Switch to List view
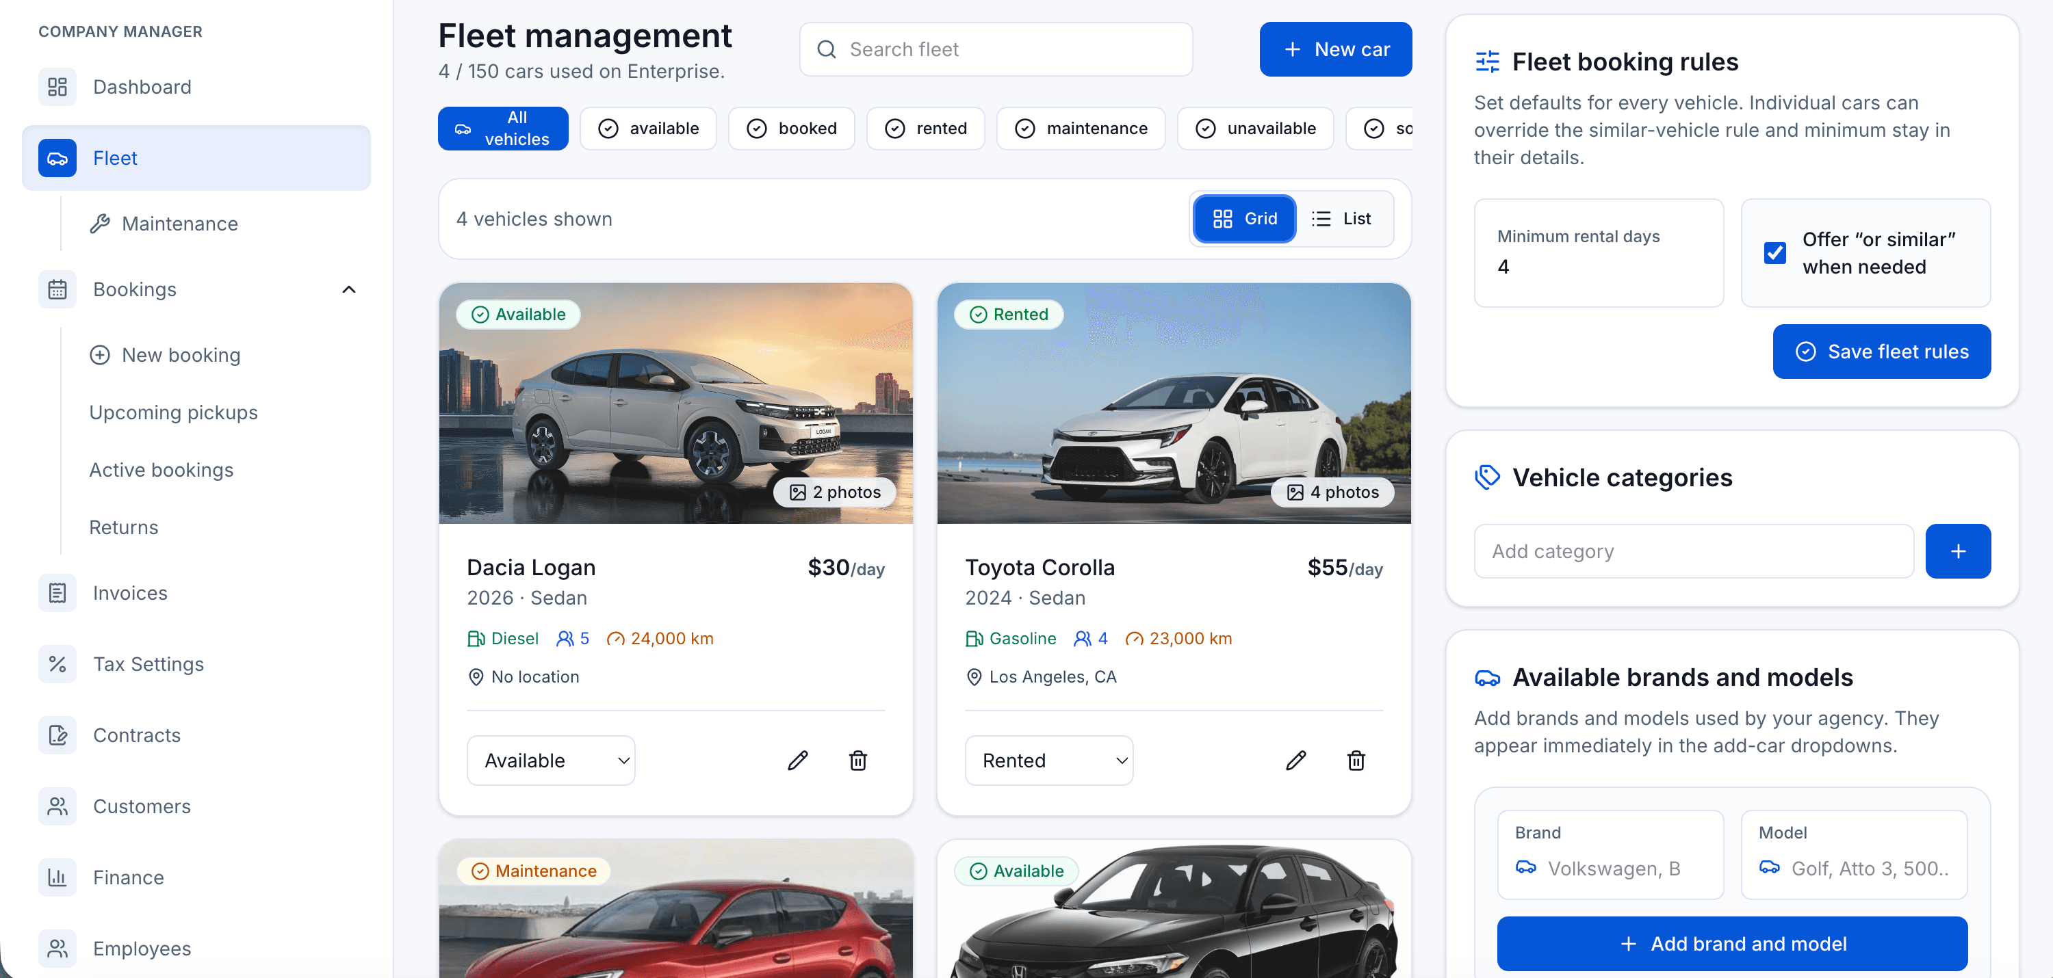Screen dimensions: 2053x978 click(1341, 219)
